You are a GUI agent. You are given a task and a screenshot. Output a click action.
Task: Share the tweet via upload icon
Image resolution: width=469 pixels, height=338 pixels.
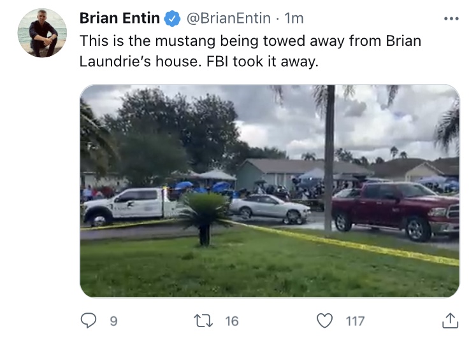point(450,320)
